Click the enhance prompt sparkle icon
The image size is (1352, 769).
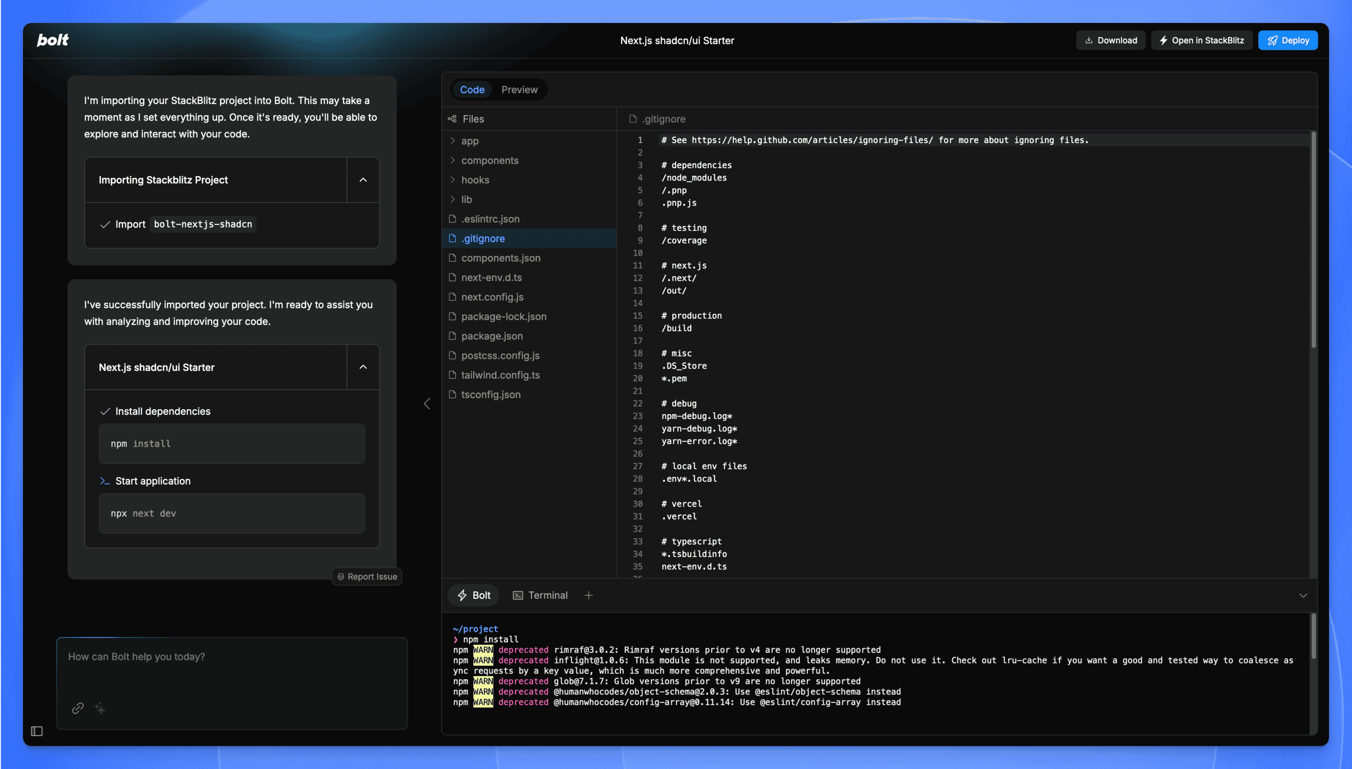tap(100, 708)
